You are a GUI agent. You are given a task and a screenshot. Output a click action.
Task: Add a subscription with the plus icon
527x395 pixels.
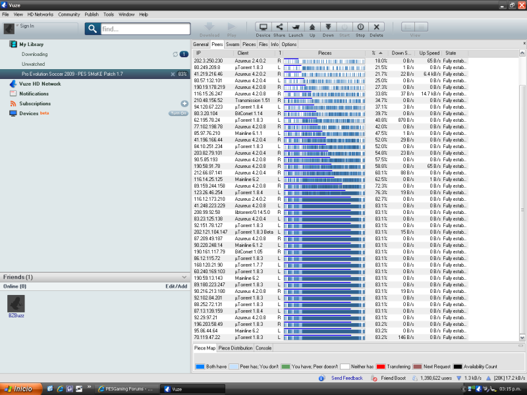point(184,103)
